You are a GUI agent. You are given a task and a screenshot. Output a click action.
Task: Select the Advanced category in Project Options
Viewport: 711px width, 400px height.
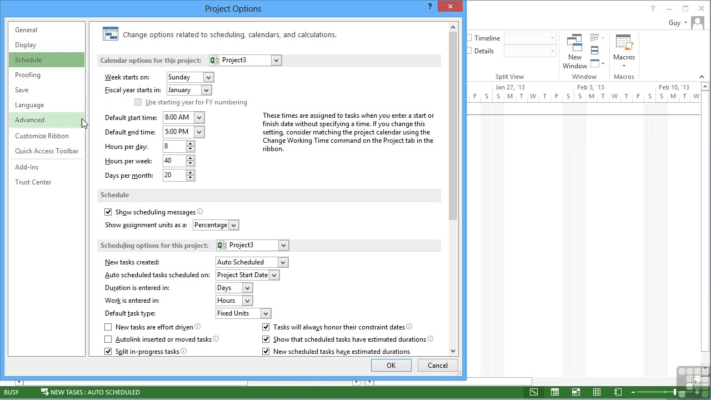click(47, 120)
